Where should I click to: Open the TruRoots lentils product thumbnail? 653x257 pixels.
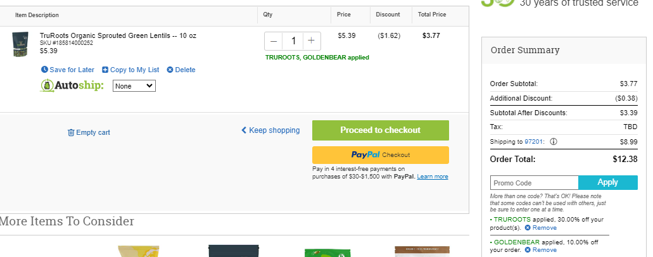(20, 44)
